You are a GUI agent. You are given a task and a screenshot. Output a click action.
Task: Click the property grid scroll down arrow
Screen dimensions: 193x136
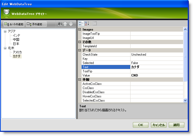tap(185, 100)
